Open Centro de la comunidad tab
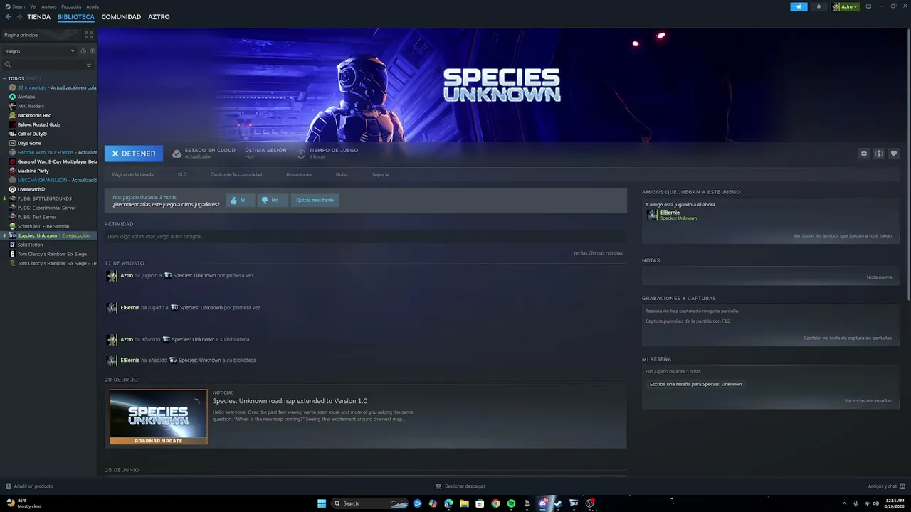Viewport: 911px width, 512px height. [x=236, y=174]
